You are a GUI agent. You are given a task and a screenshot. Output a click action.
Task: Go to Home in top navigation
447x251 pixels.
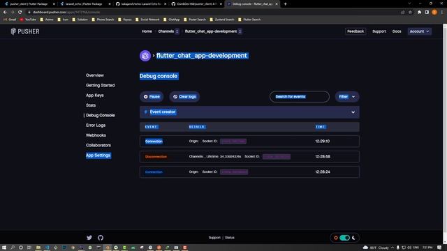[x=147, y=31]
